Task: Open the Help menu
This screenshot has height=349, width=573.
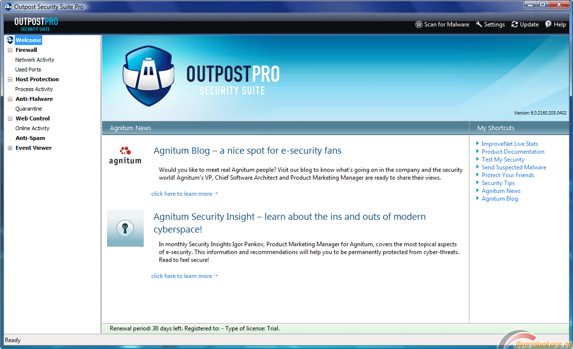Action: tap(555, 24)
